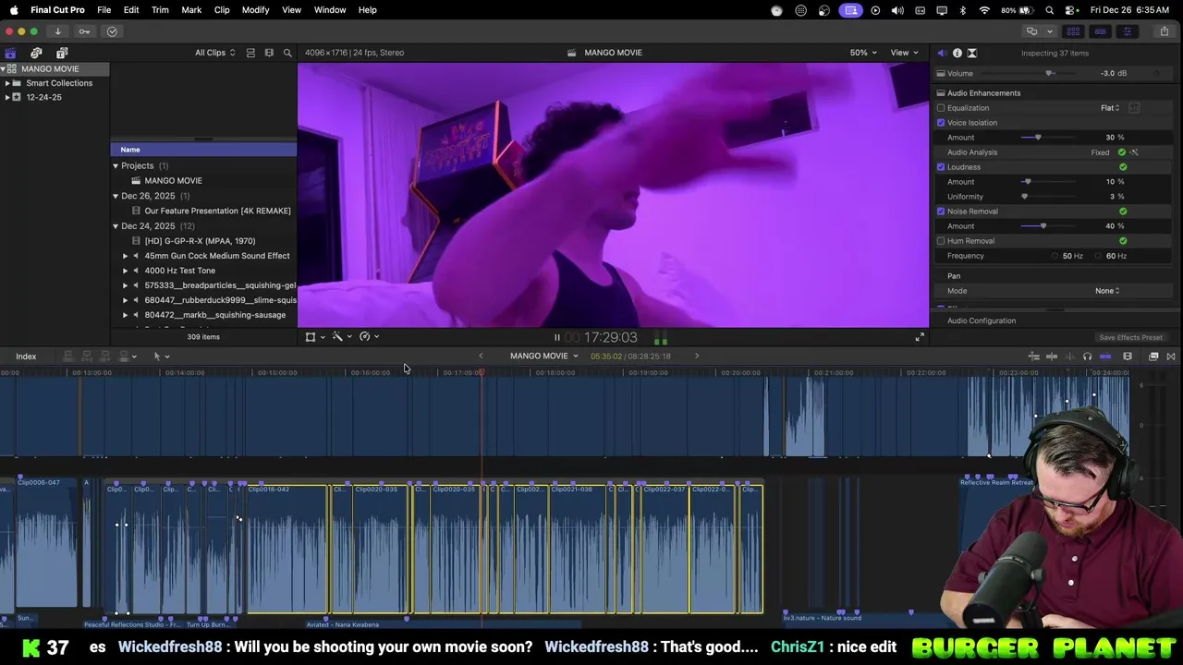Toggle snapping in the timeline toolbar
The image size is (1183, 665).
point(1105,357)
